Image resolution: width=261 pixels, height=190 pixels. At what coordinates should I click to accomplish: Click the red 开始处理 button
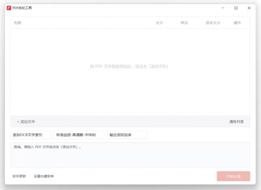(x=233, y=176)
